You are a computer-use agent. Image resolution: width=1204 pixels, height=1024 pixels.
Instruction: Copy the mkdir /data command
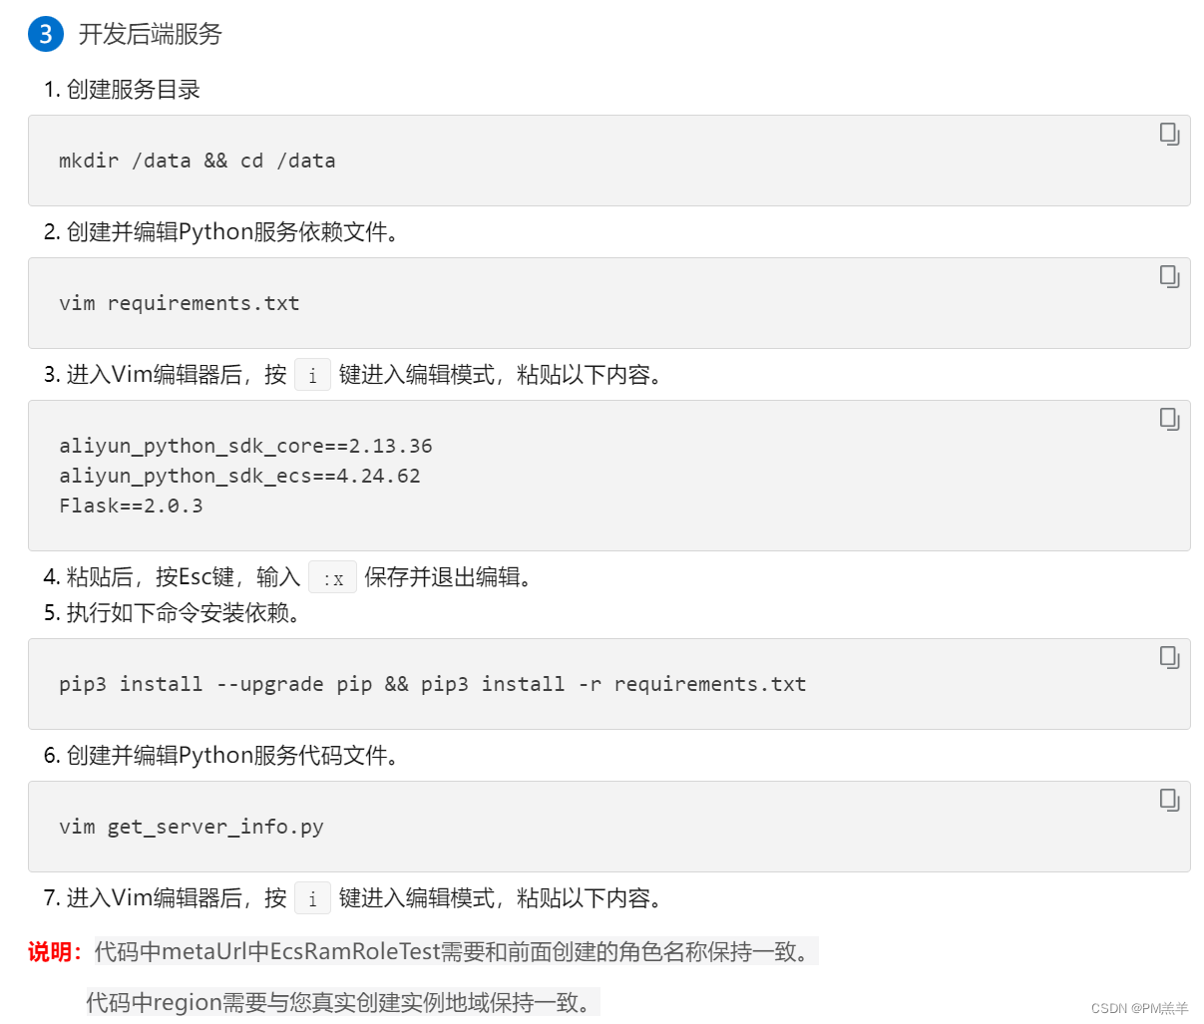(1169, 134)
